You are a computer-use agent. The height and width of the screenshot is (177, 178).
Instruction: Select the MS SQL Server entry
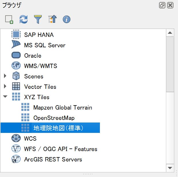pos(45,45)
